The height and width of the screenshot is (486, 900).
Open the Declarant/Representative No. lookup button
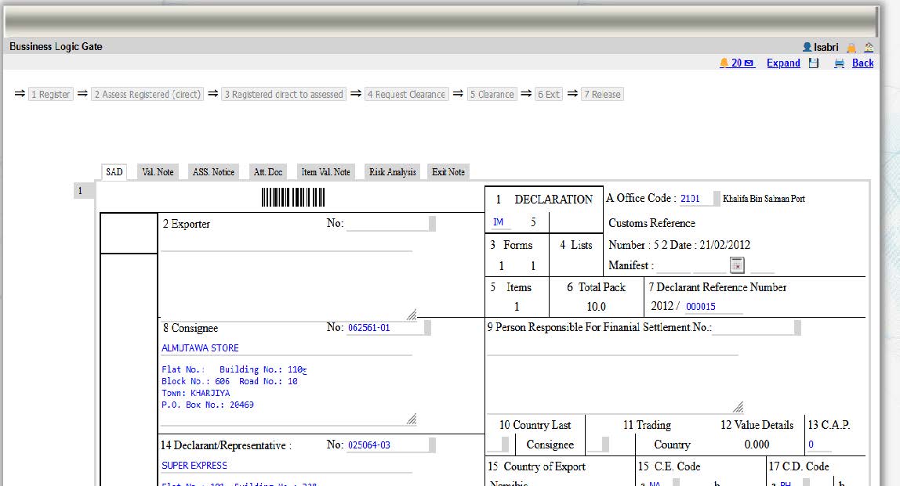point(431,445)
